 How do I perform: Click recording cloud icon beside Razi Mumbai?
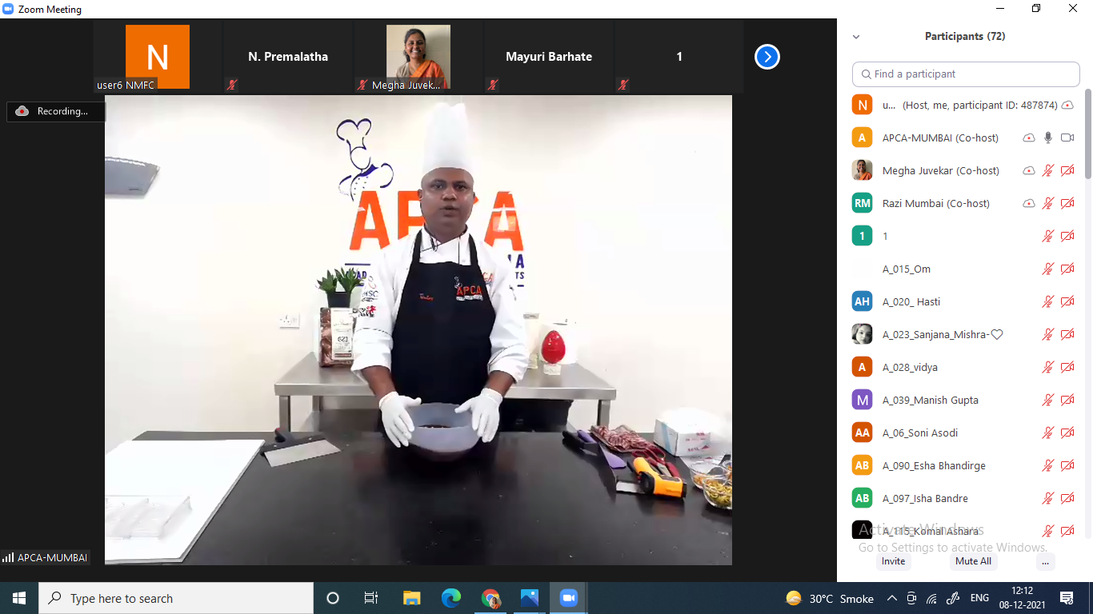click(1029, 203)
